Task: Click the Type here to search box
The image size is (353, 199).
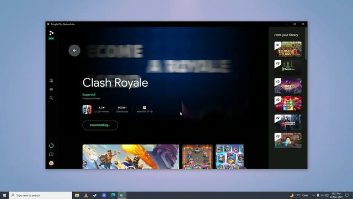Action: coord(40,195)
